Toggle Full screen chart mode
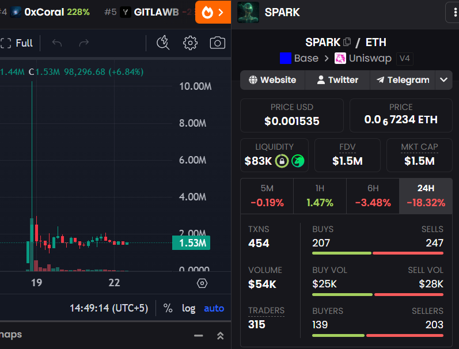 [17, 43]
